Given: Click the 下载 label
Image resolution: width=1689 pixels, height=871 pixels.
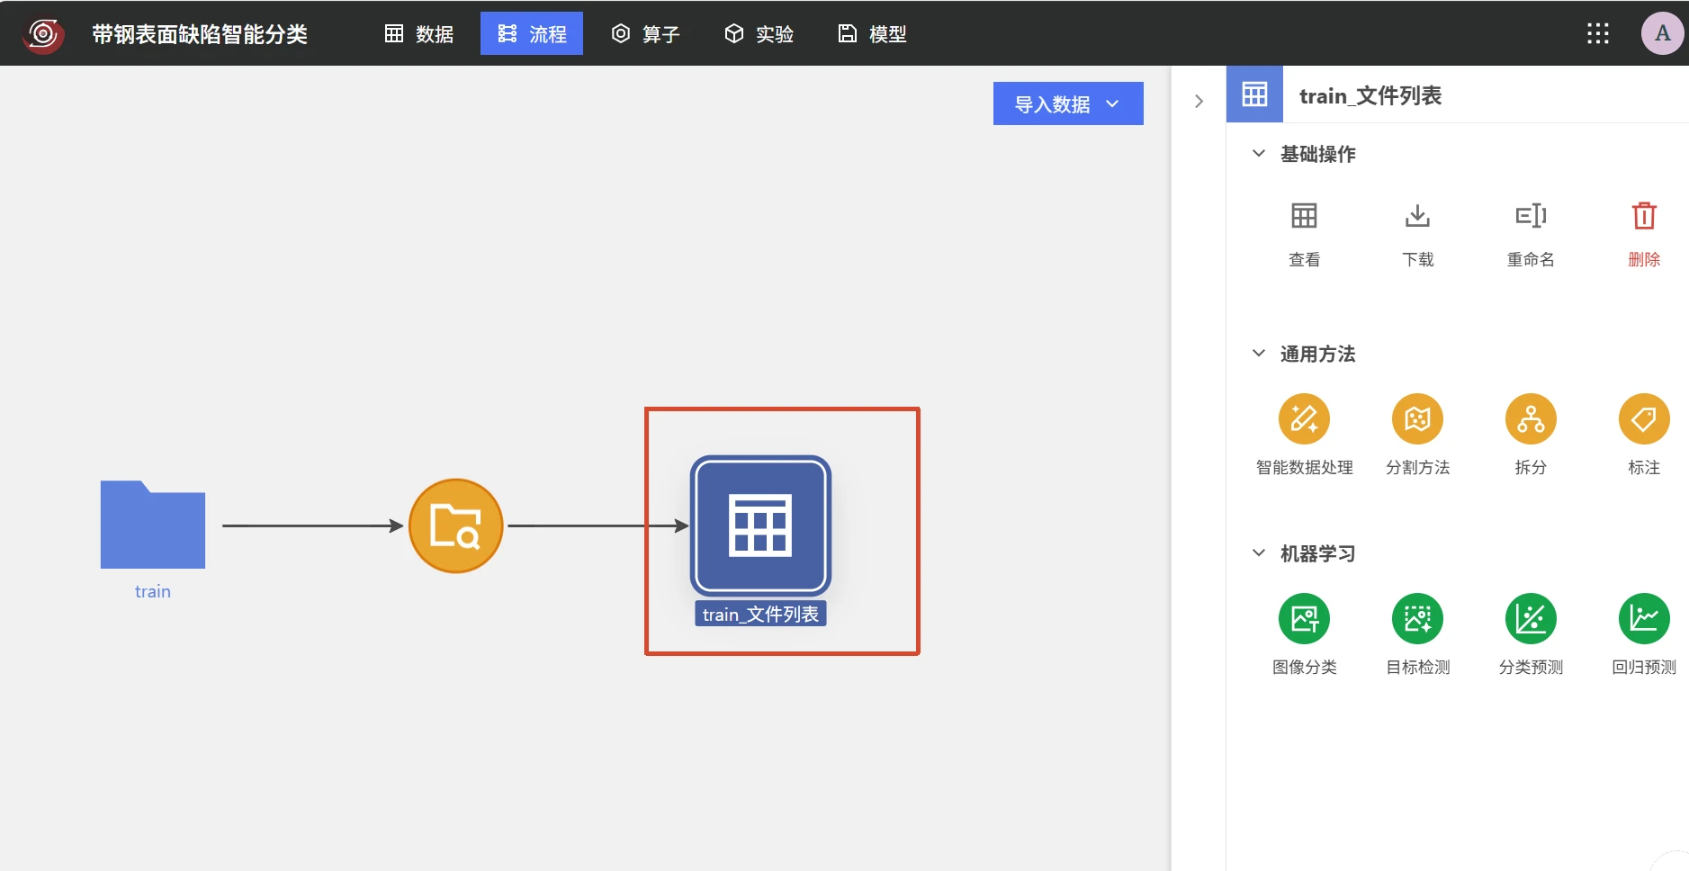Looking at the screenshot, I should coord(1417,259).
